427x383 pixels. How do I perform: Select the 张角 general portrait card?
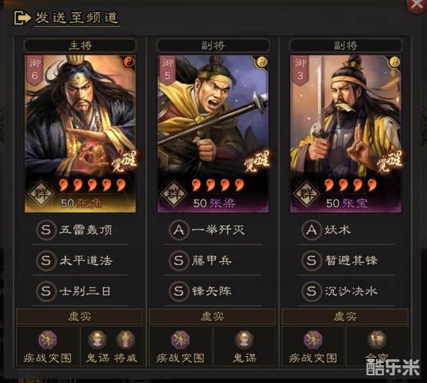click(80, 133)
